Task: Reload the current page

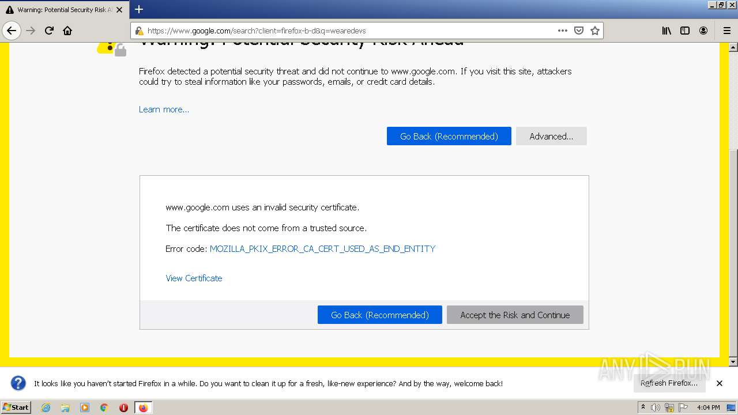Action: 50,31
